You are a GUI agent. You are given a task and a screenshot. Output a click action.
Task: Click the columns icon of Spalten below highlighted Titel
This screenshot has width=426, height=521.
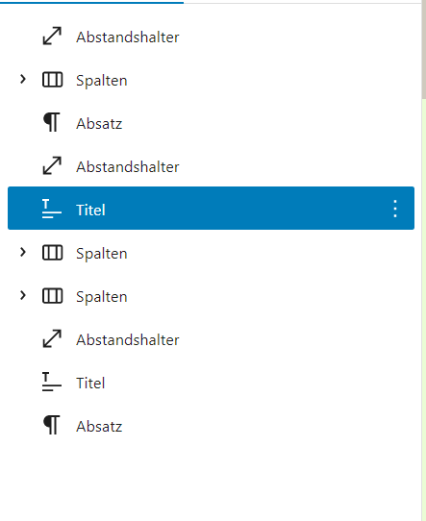point(52,253)
